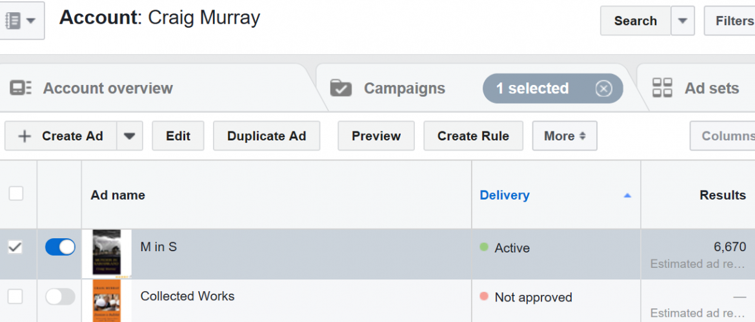755x322 pixels.
Task: Tick the select-all header checkbox
Action: tap(15, 193)
